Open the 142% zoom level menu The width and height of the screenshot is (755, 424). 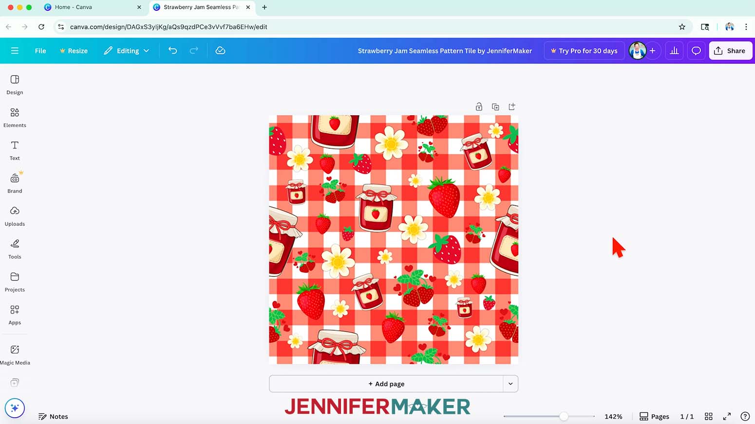click(x=613, y=416)
